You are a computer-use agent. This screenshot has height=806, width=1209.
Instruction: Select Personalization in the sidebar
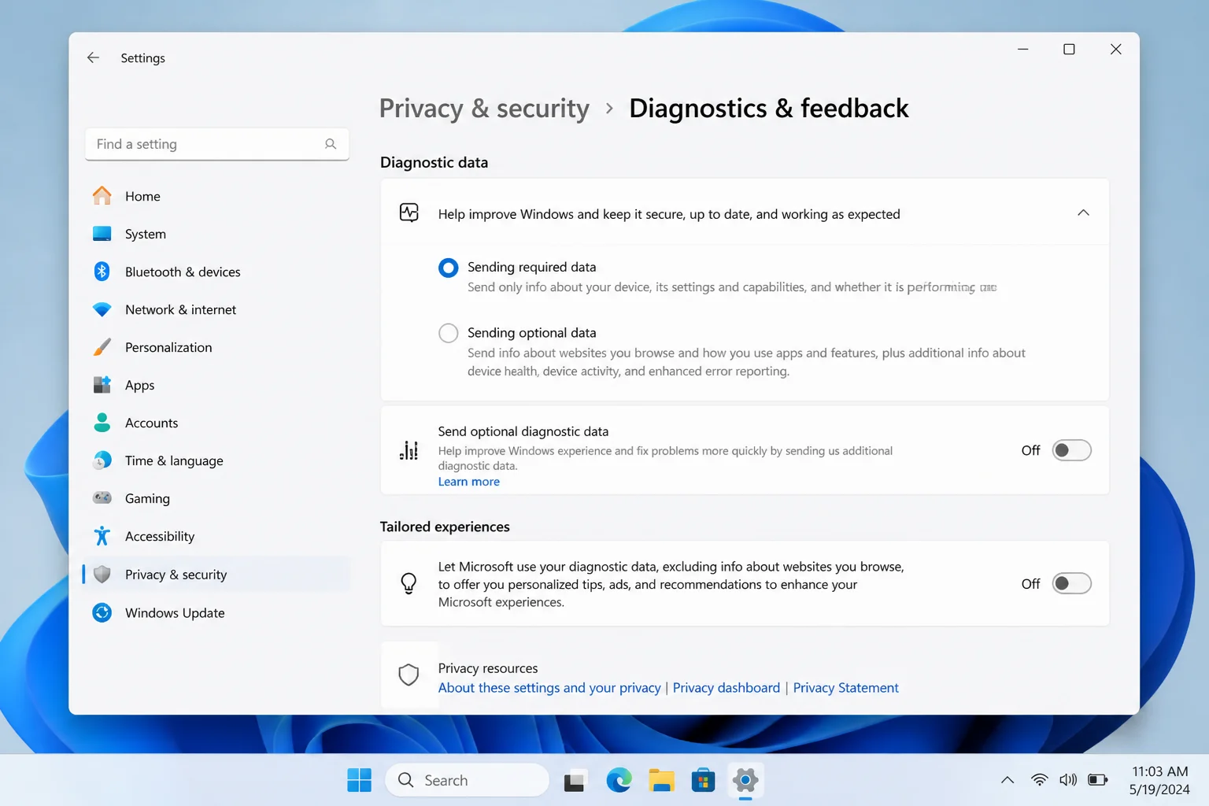point(216,347)
